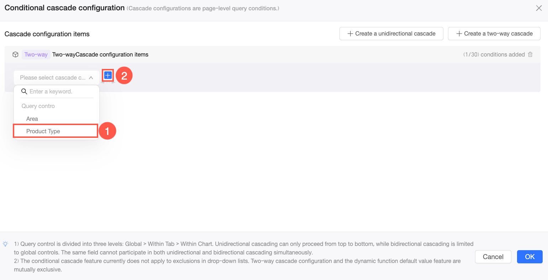Click the magnifier icon in keyword search
This screenshot has height=280, width=548.
point(24,91)
